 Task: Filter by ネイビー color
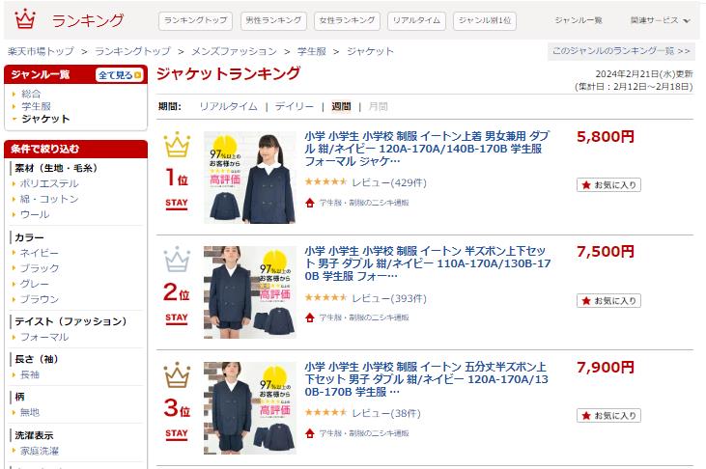point(40,253)
